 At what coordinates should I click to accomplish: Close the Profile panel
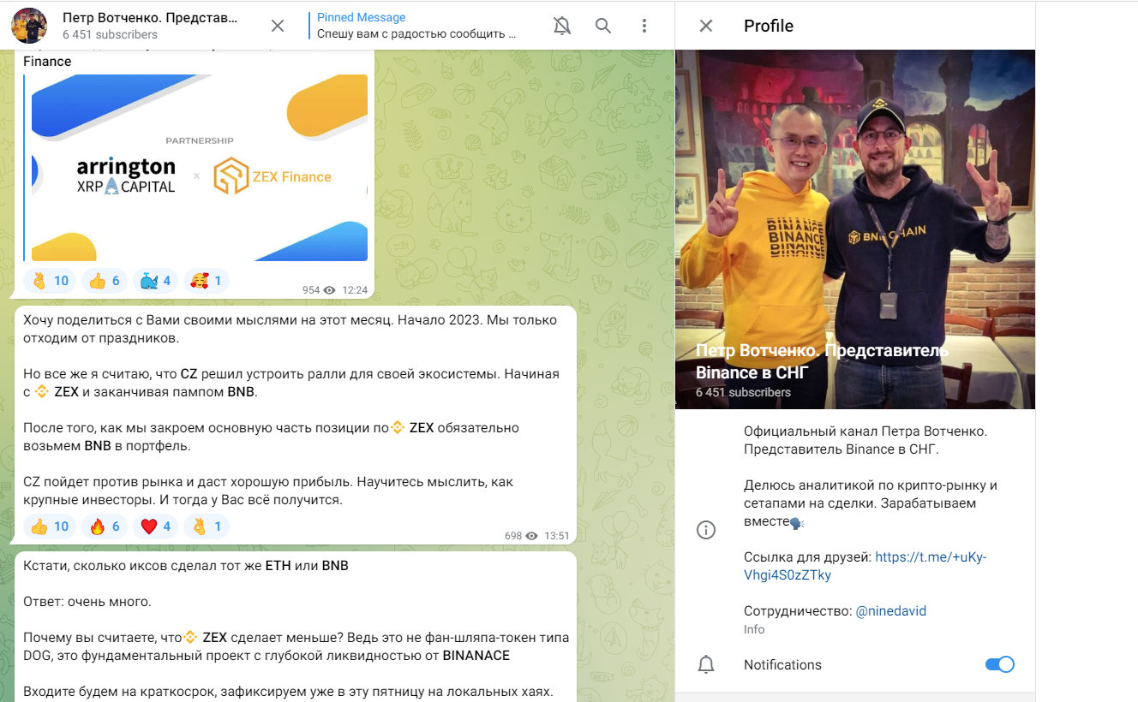click(x=706, y=26)
